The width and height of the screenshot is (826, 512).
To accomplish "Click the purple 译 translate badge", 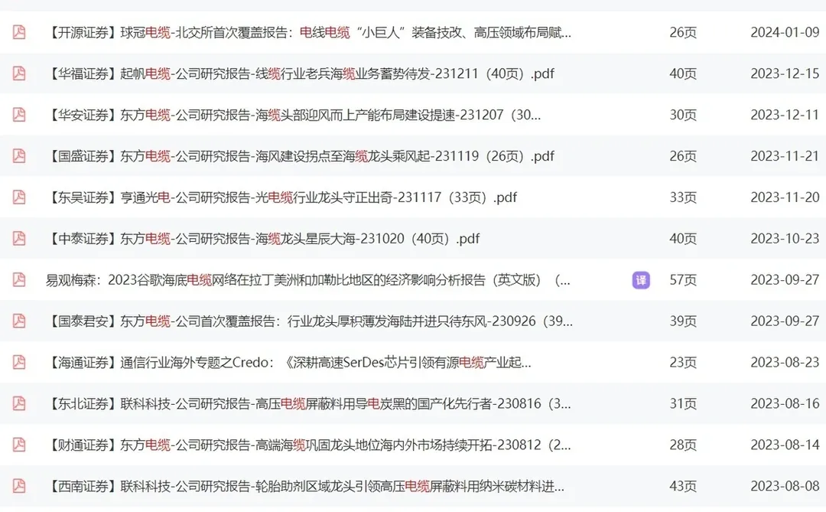I will pos(641,280).
